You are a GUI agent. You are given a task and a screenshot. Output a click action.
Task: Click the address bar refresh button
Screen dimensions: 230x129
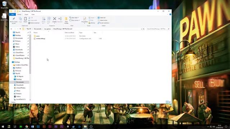(x=144, y=29)
